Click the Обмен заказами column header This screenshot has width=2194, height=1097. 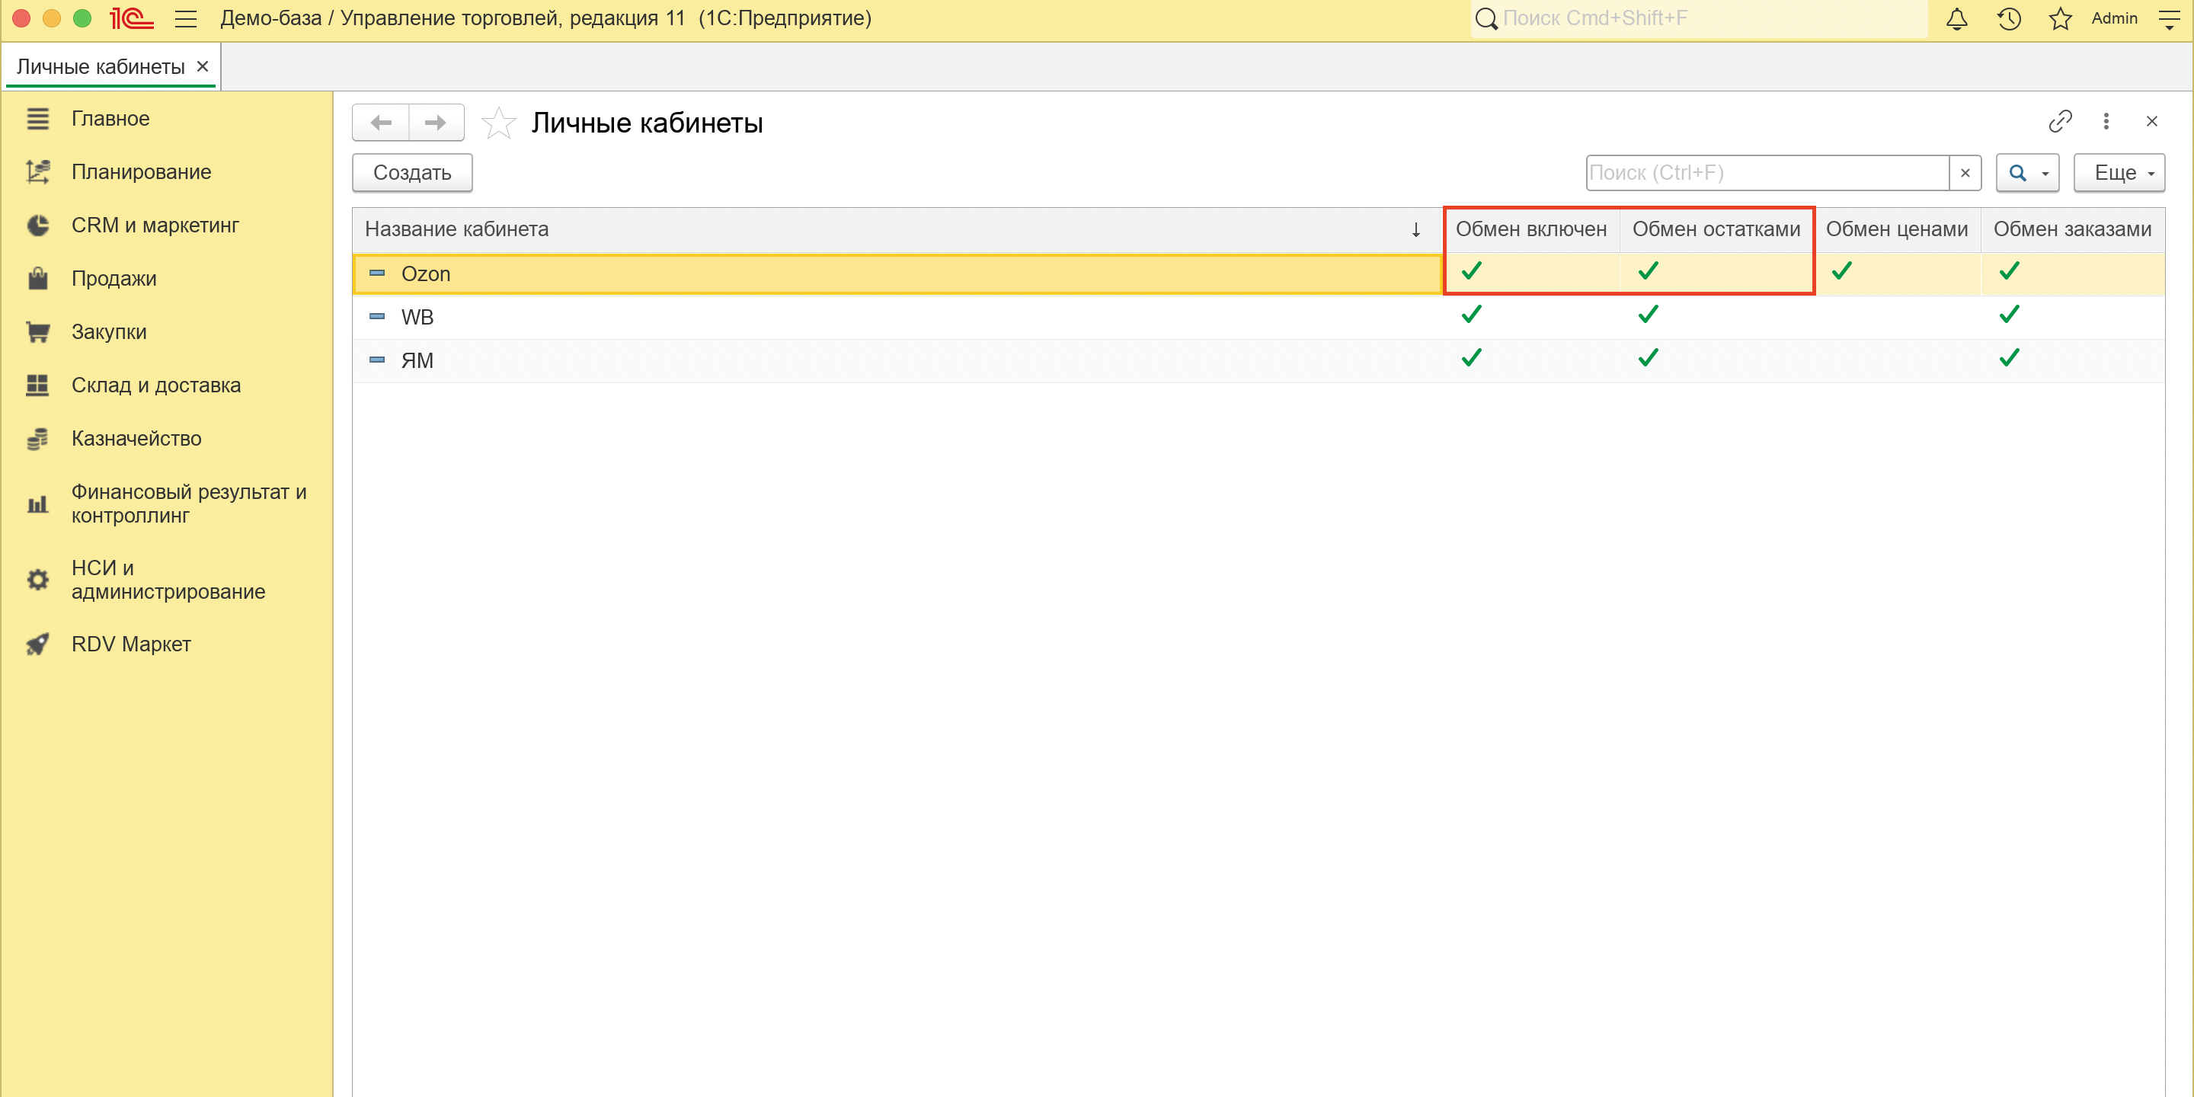click(2072, 229)
